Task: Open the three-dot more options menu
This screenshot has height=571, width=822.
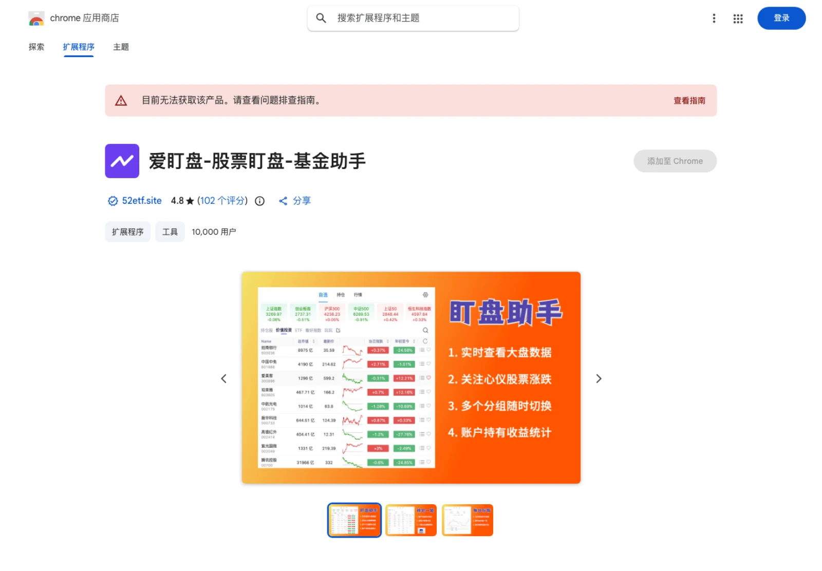Action: 714,18
